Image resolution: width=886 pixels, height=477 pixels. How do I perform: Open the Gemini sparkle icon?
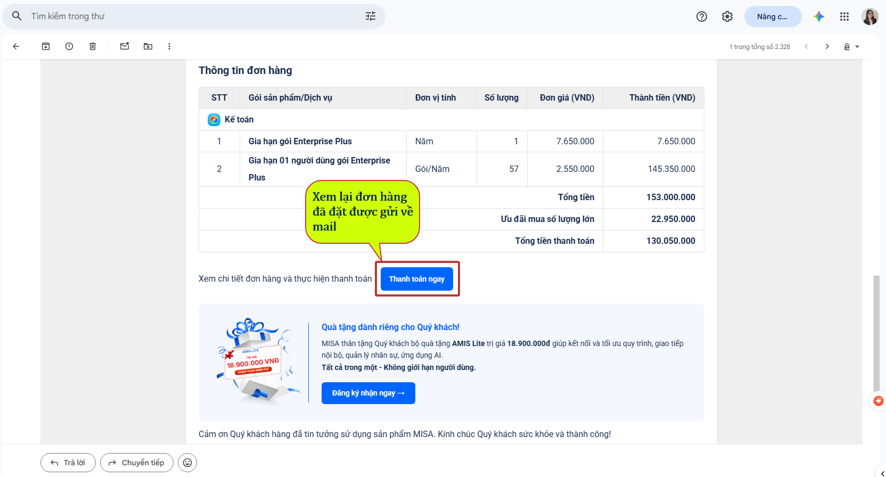tap(819, 17)
